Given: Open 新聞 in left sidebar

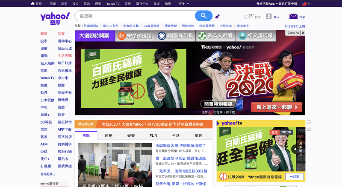Looking at the screenshot, I should (x=44, y=34).
